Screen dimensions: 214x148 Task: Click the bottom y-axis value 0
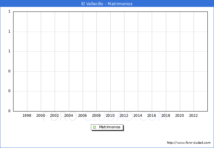[10, 111]
